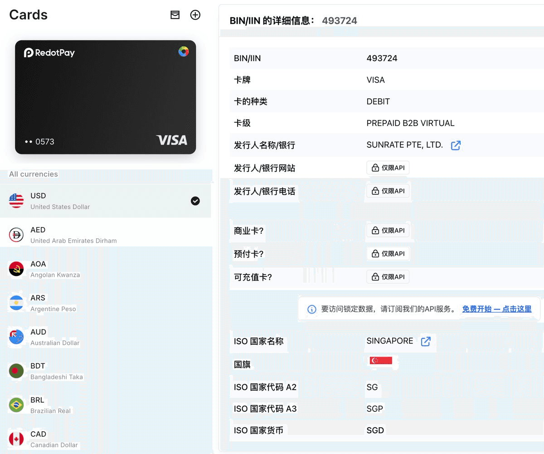Click the 发行人名称/银行 label
Image resolution: width=544 pixels, height=454 pixels.
coord(264,145)
